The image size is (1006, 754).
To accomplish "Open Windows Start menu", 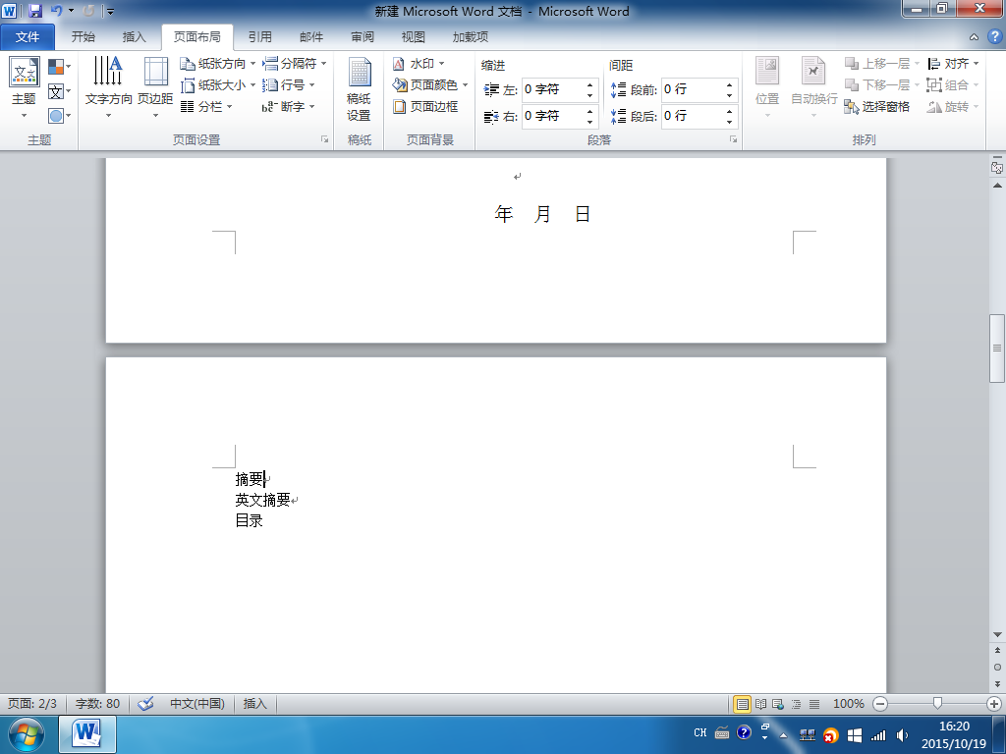I will pos(27,734).
